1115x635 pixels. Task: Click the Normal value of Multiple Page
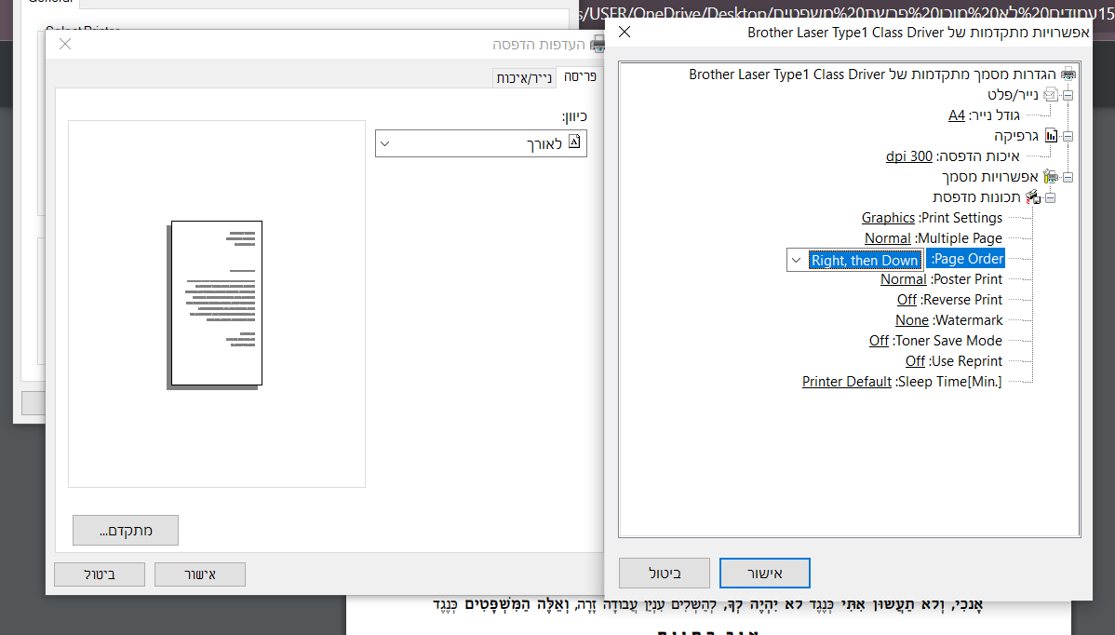pos(888,238)
